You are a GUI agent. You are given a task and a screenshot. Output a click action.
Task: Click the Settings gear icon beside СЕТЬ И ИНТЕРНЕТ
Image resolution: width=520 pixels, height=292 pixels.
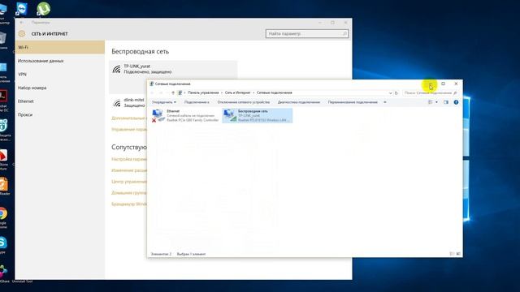pyautogui.click(x=22, y=34)
